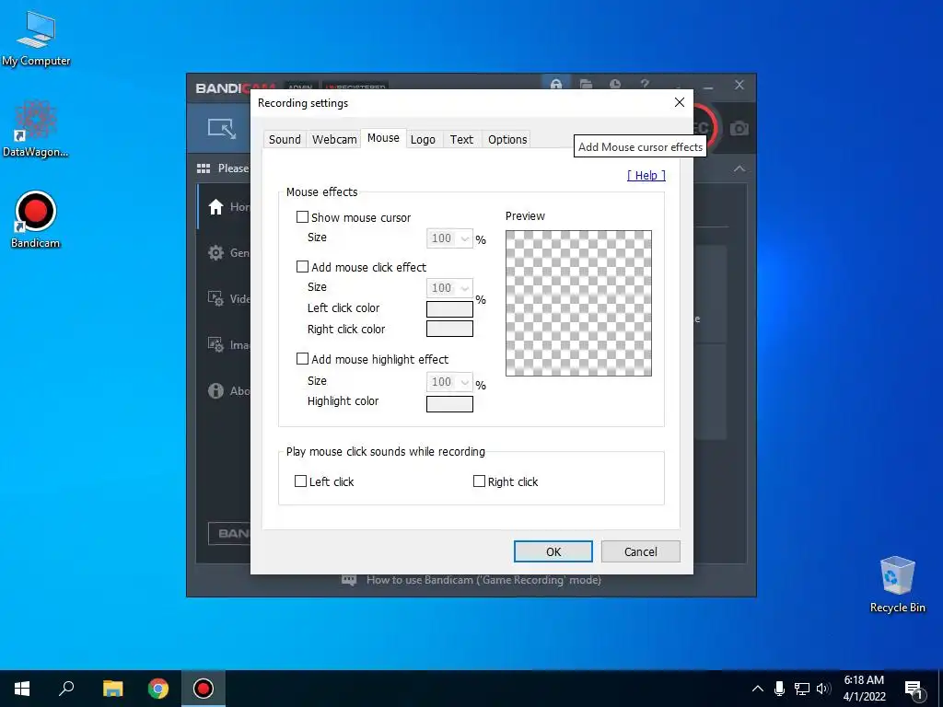Collapse the Bandicam panel with up chevron
The height and width of the screenshot is (707, 943).
(x=739, y=169)
